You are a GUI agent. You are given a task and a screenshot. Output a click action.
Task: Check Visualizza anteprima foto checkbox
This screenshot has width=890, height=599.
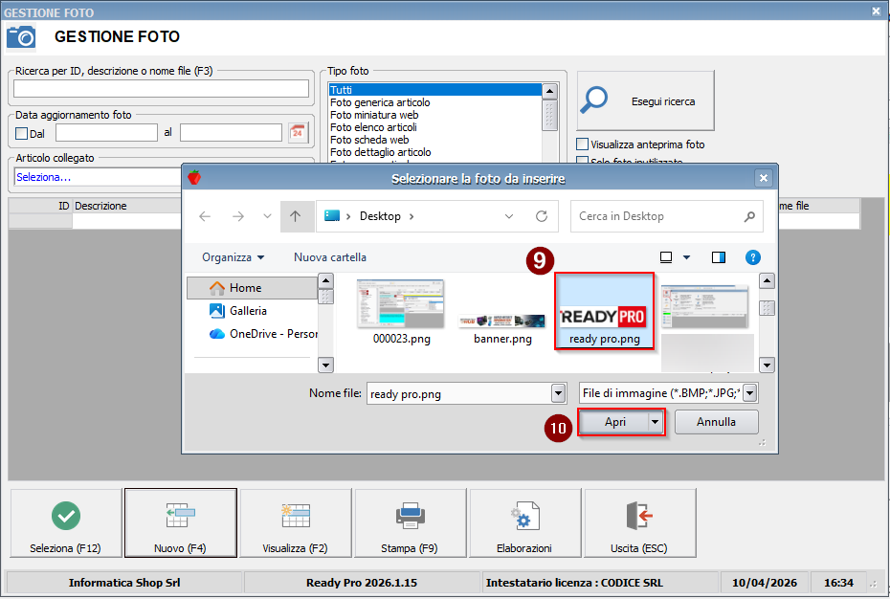click(x=582, y=144)
